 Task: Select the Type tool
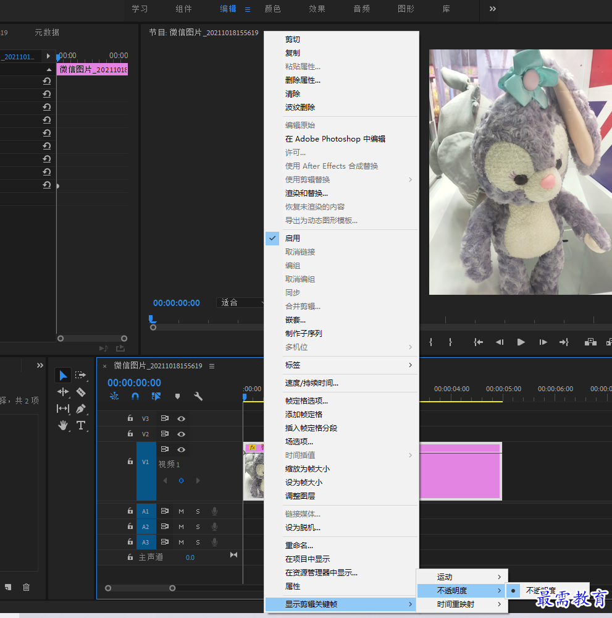tap(81, 425)
